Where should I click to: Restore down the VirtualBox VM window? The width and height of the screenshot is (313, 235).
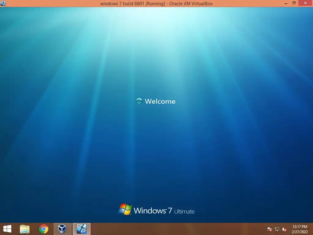[294, 3]
